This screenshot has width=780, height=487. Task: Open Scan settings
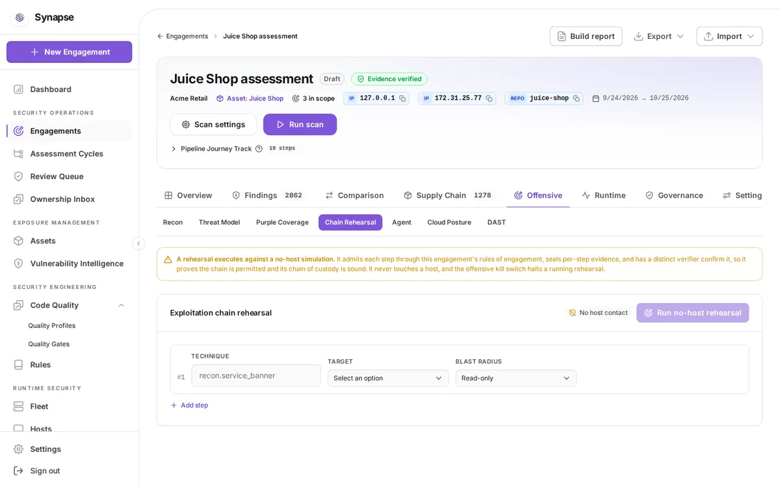pyautogui.click(x=213, y=125)
